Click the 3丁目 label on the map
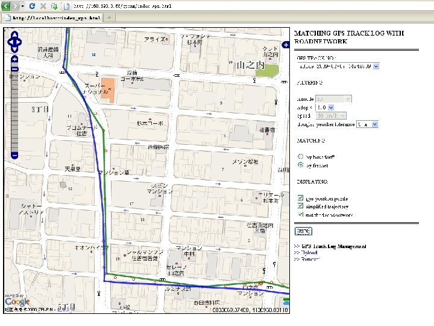Screen dimensions: 434x326 point(40,109)
